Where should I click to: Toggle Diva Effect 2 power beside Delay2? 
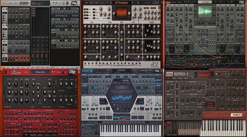point(59,126)
